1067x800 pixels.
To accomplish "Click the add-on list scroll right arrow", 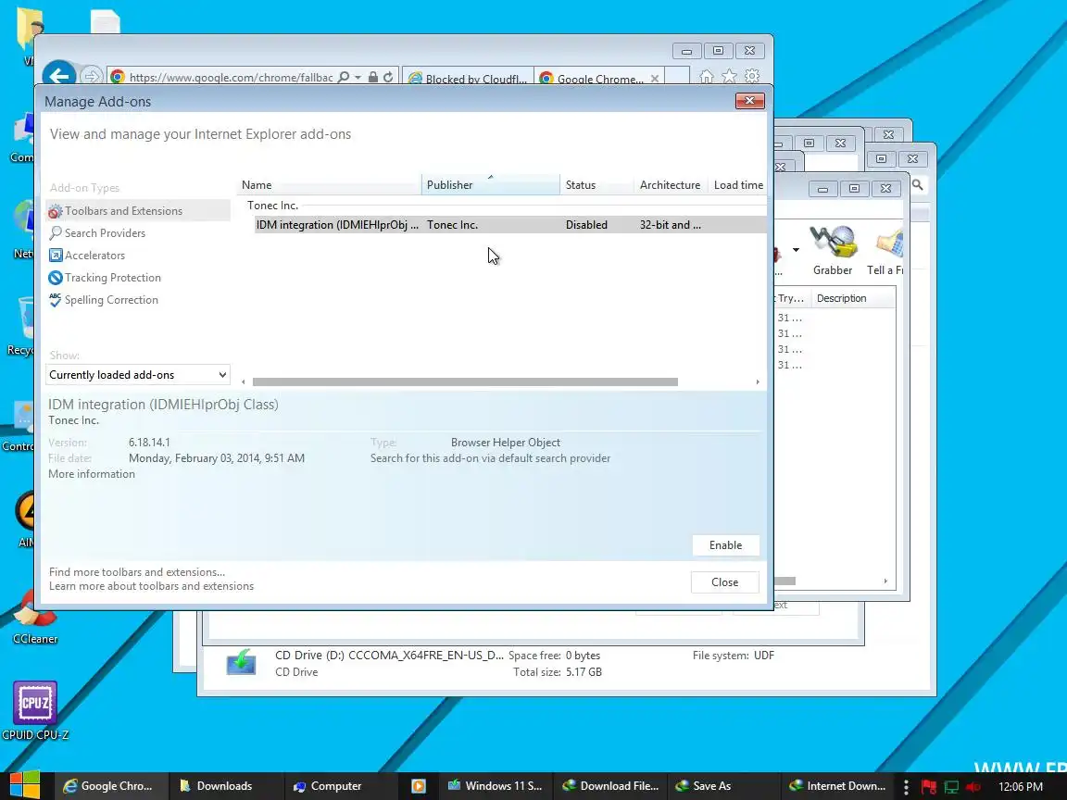I will [758, 382].
